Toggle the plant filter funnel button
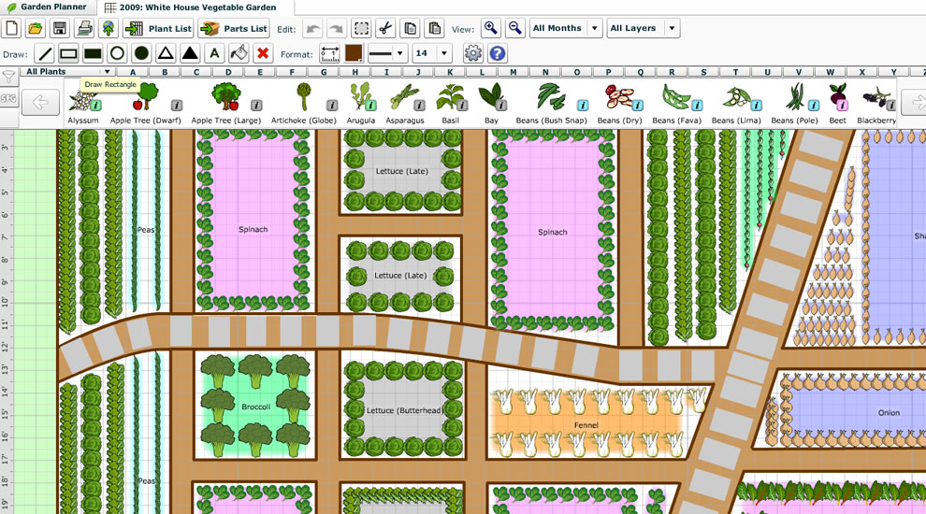Screen dimensions: 926x514 pos(8,77)
